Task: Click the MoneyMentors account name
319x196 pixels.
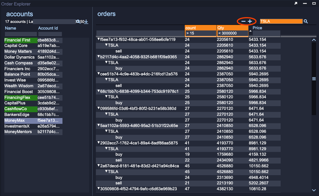Action: [19, 132]
